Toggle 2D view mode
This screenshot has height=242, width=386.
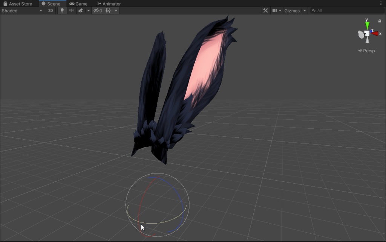[x=51, y=11]
